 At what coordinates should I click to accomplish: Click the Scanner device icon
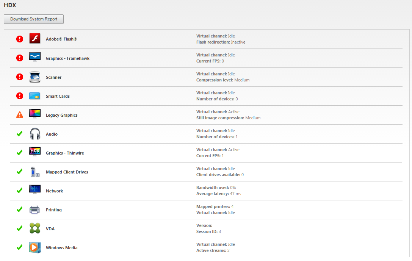tap(35, 77)
